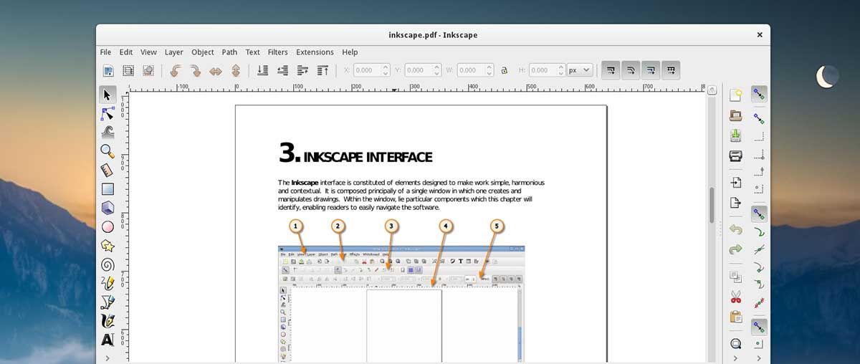Select the Rectangle tool
This screenshot has width=860, height=364.
coord(107,189)
